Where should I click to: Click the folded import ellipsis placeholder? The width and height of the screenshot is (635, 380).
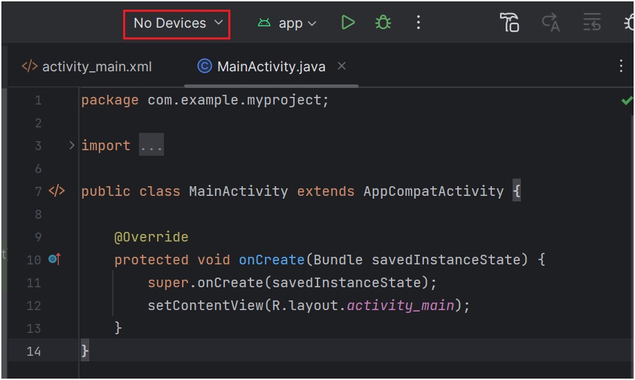pos(151,145)
